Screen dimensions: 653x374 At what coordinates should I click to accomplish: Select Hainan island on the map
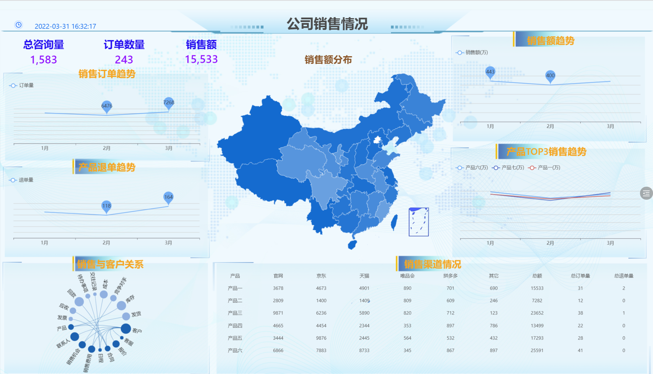tap(352, 244)
